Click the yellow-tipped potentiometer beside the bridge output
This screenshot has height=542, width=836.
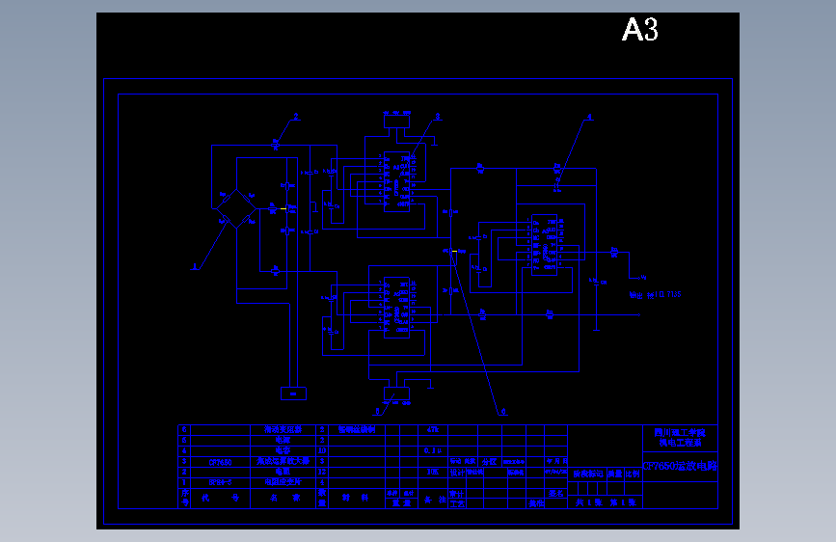click(286, 208)
